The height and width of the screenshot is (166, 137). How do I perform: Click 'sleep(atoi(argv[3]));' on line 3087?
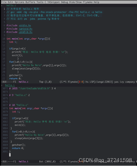click(x=29, y=138)
